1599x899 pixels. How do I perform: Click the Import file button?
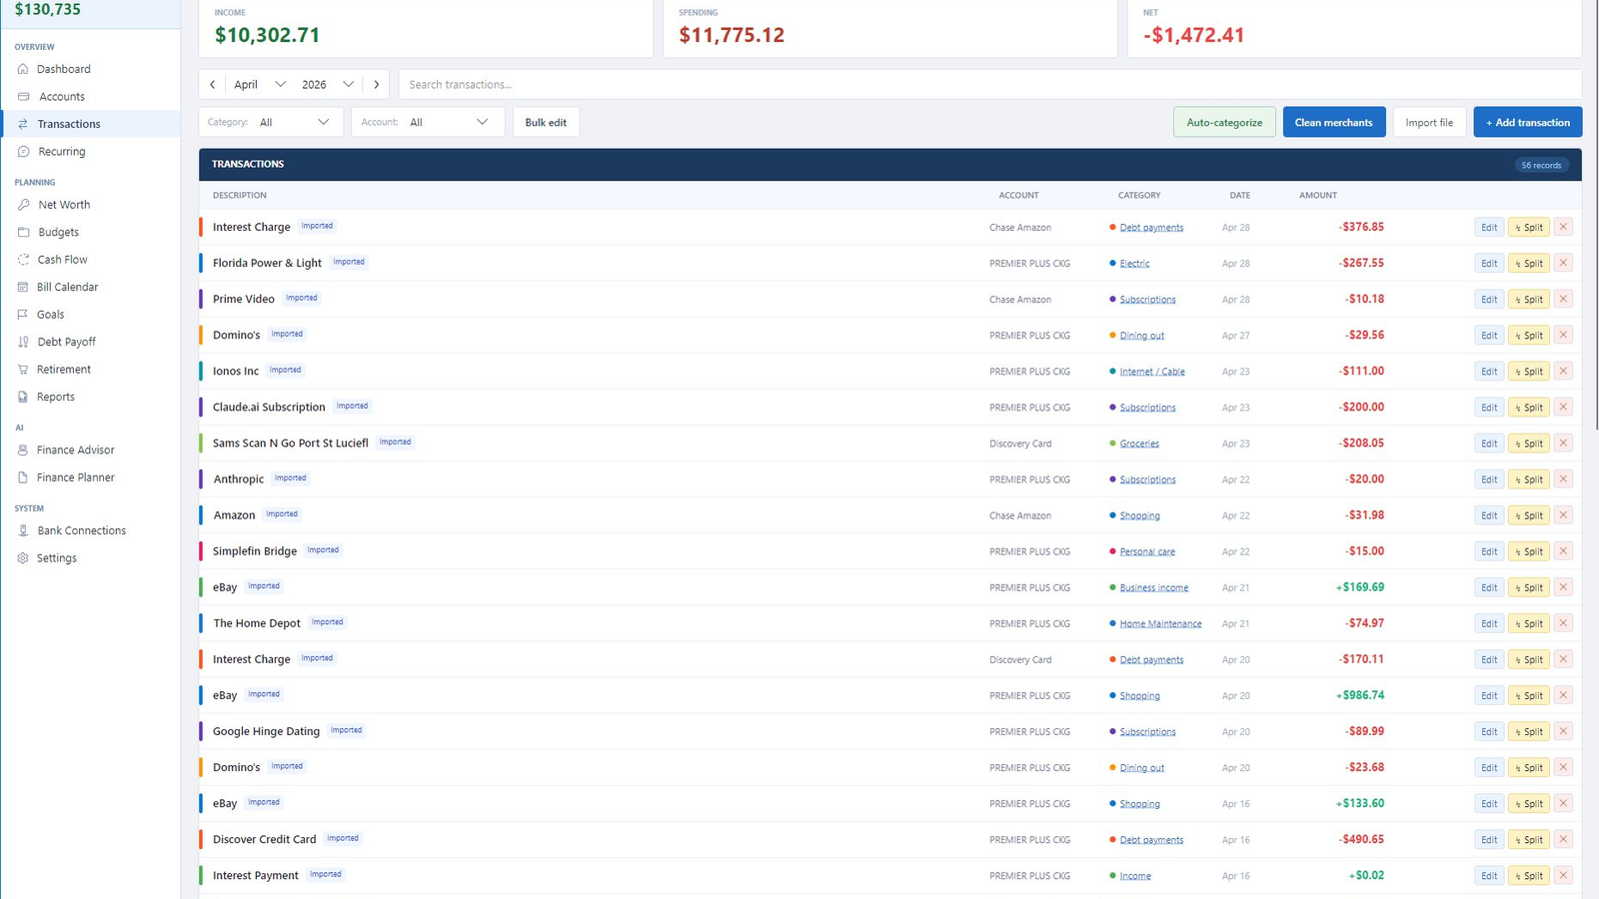(x=1429, y=122)
